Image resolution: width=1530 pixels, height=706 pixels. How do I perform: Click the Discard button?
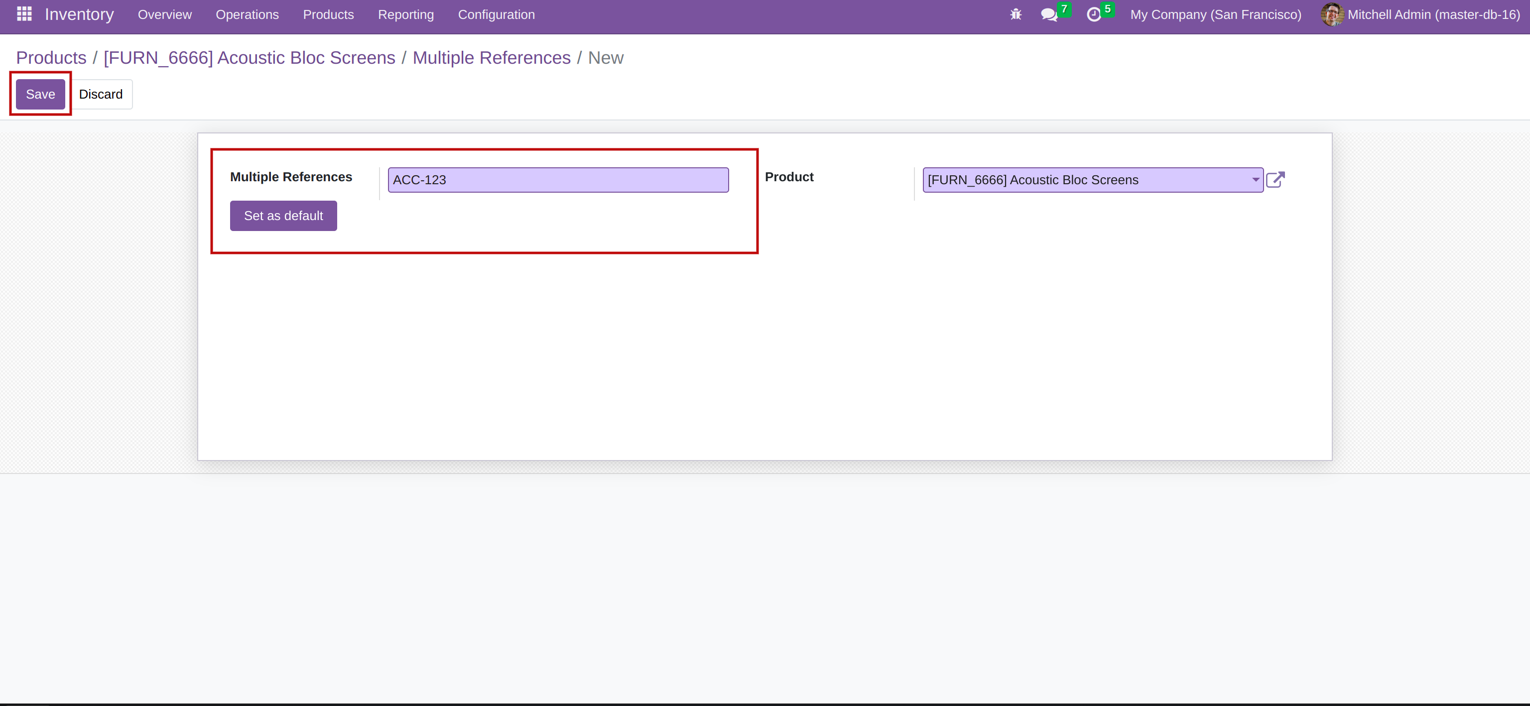[101, 95]
